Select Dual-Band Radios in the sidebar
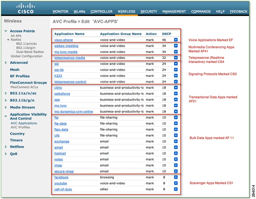Image resolution: width=256 pixels, height=199 pixels. click(x=30, y=52)
